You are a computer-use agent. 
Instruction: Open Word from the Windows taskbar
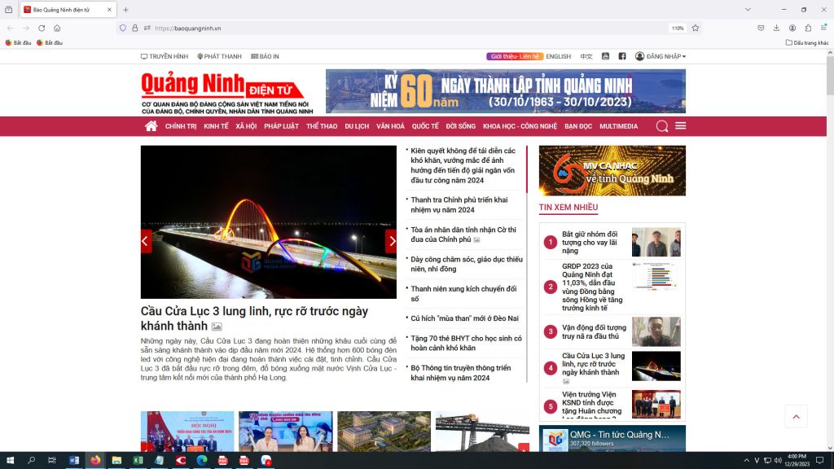click(74, 461)
